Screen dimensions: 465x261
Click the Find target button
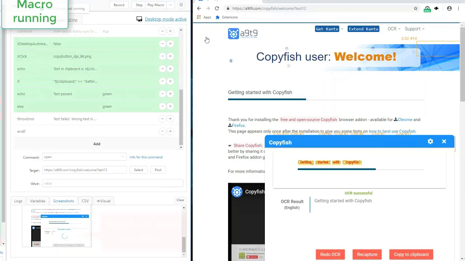158,170
